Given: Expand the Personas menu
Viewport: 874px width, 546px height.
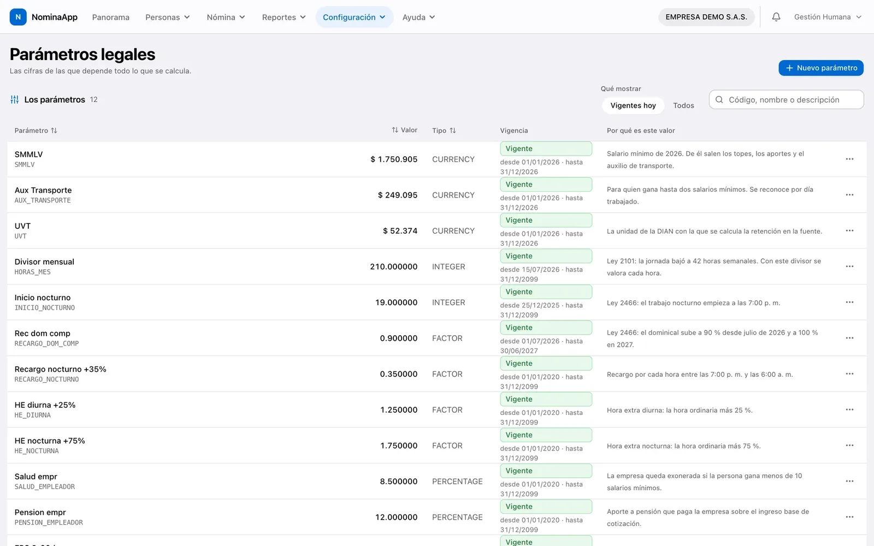Looking at the screenshot, I should coord(168,17).
